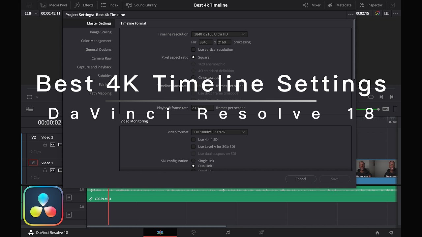Open the Effects panel

84,5
